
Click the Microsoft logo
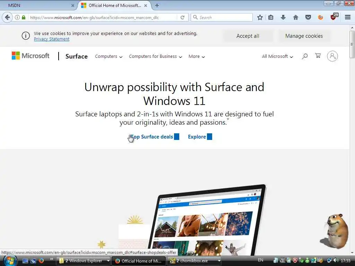click(31, 56)
